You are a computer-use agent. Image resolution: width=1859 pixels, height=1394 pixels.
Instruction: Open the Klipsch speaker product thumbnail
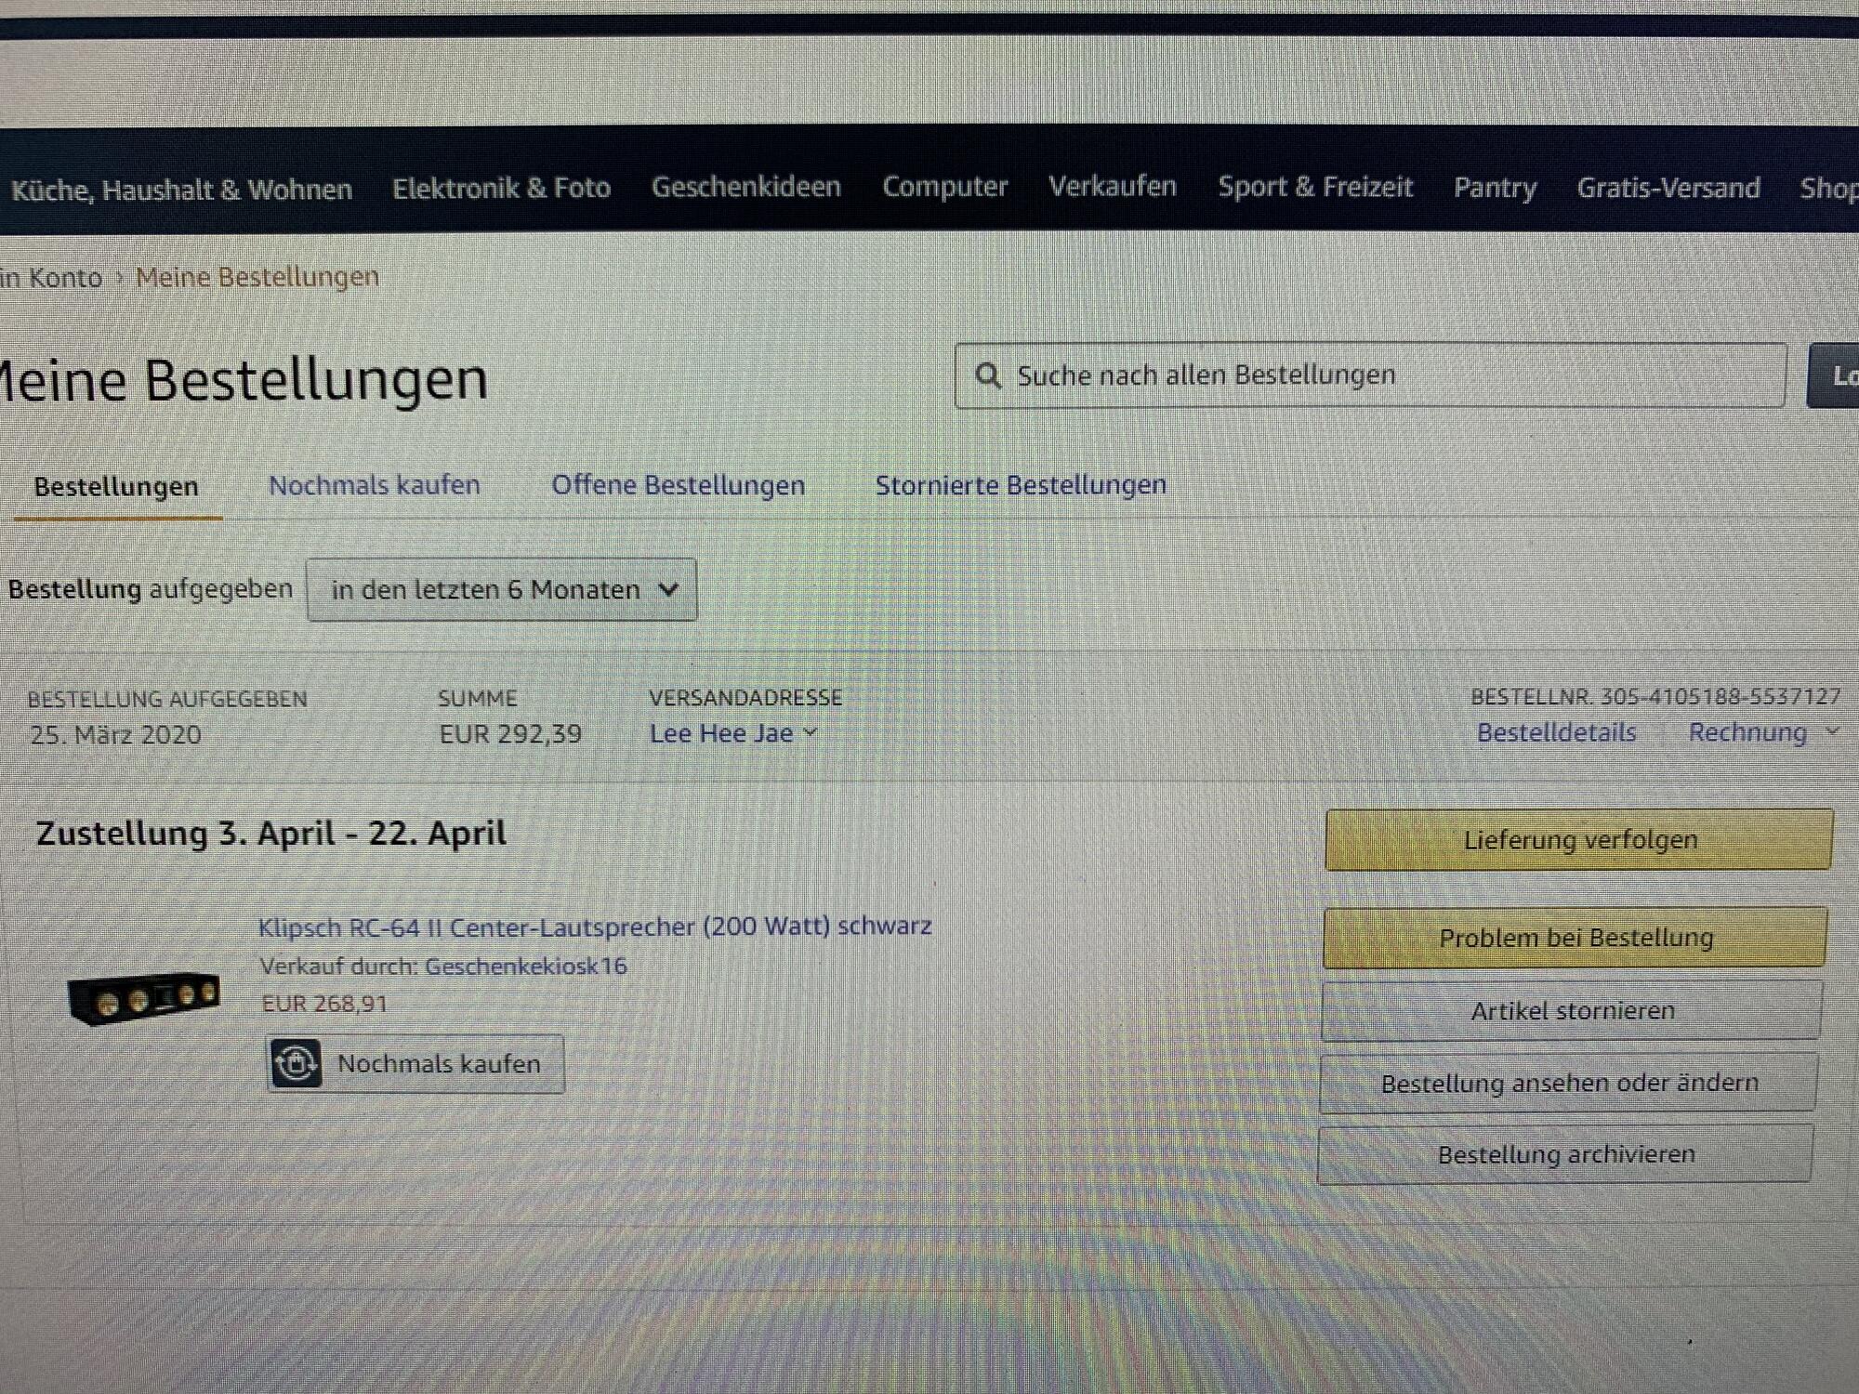pos(144,998)
